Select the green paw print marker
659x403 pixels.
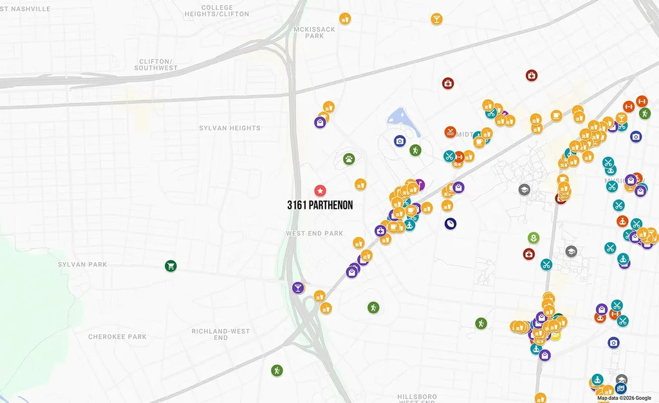[x=349, y=159]
